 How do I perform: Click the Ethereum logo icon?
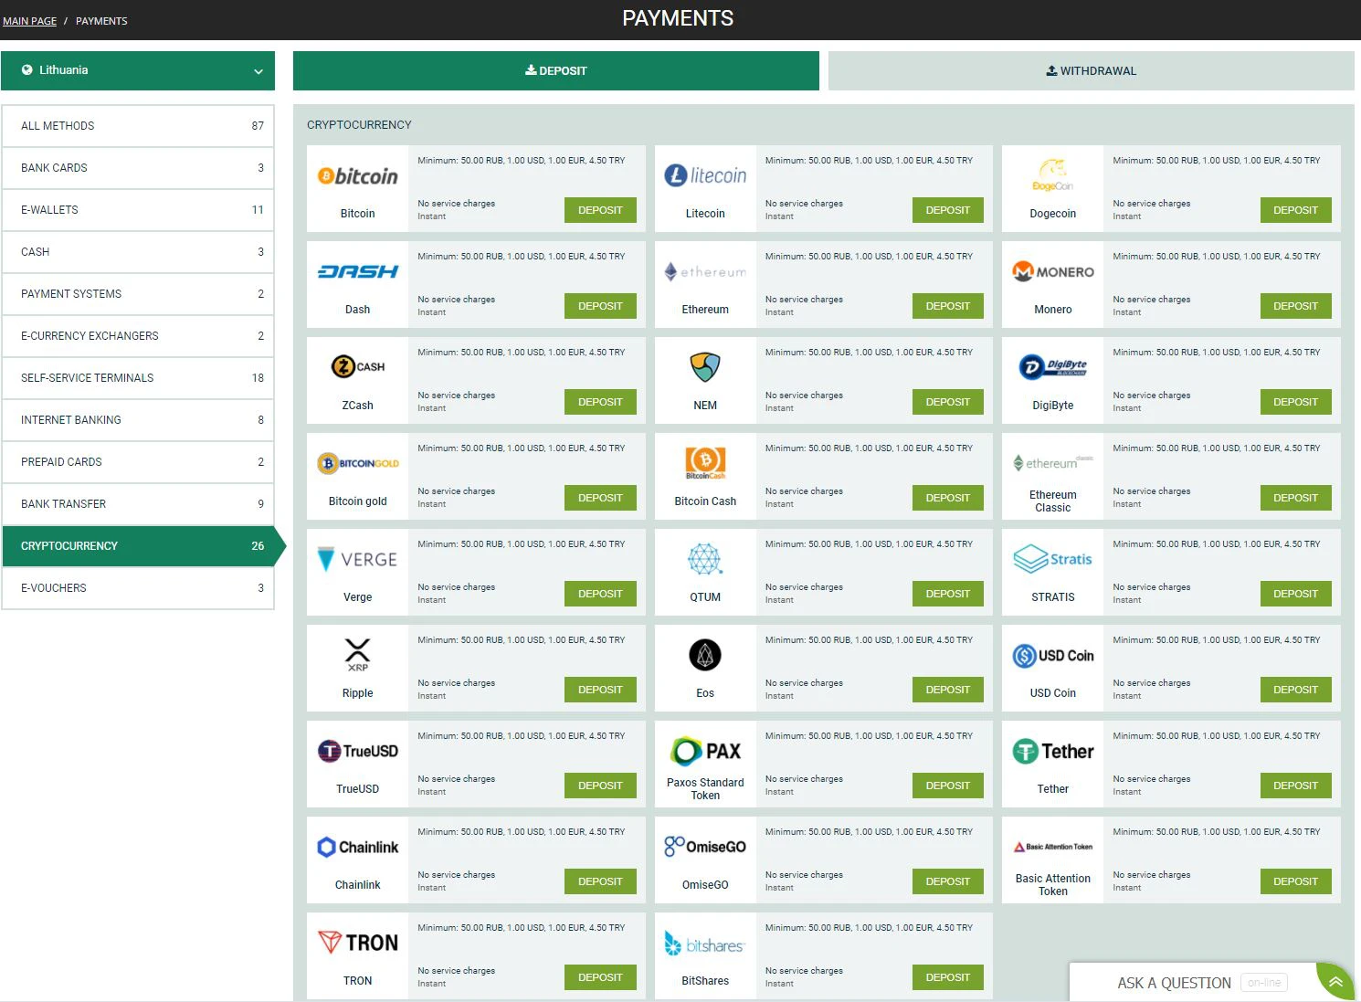tap(705, 271)
